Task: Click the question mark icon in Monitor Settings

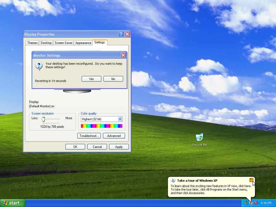Action: 39,66
